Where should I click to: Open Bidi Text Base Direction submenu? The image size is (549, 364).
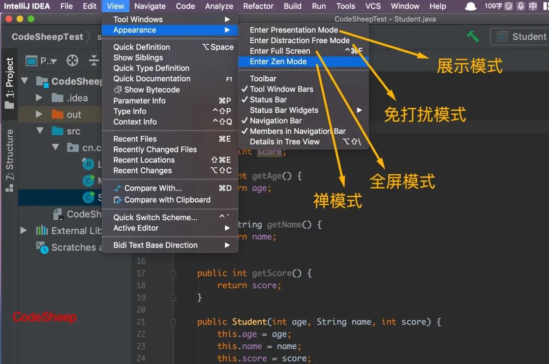[x=170, y=246]
